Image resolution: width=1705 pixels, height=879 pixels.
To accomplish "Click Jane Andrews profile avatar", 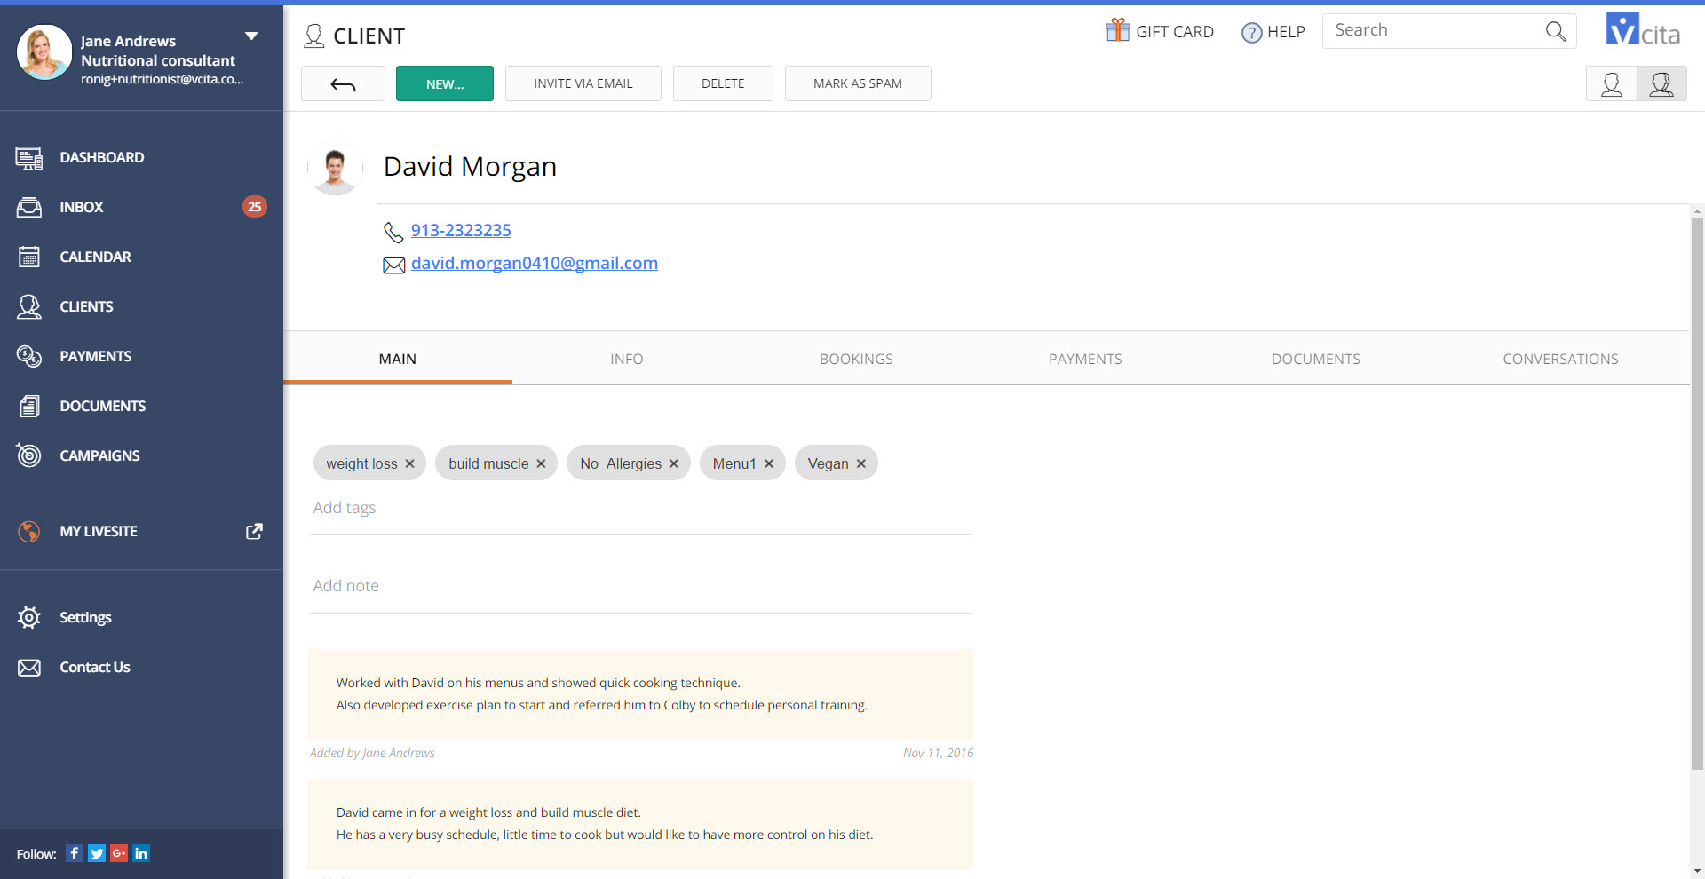I will [44, 52].
